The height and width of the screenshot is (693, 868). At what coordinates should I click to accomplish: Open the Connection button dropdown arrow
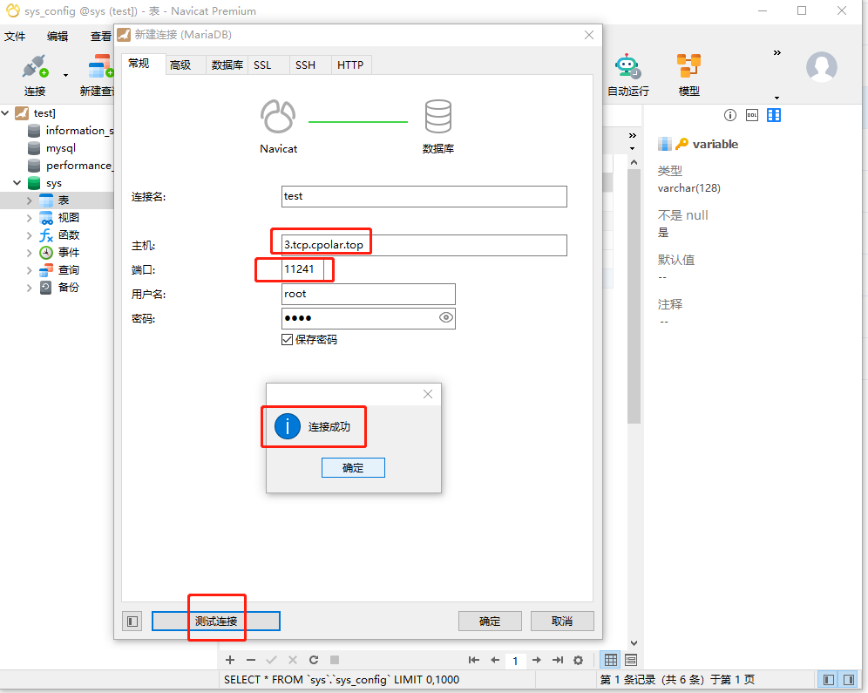click(66, 75)
